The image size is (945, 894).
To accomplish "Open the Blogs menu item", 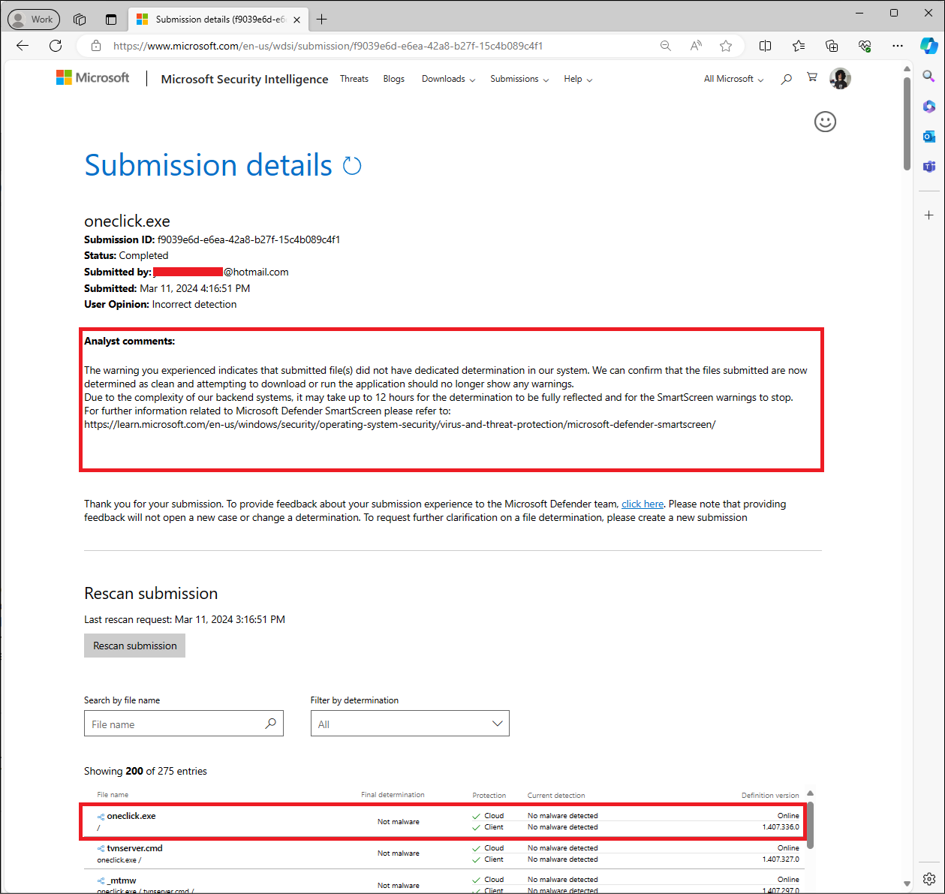I will tap(394, 79).
